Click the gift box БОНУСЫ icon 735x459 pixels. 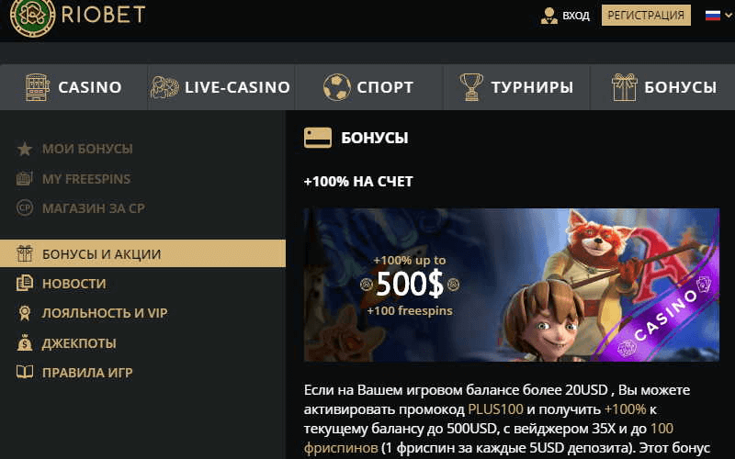coord(625,87)
